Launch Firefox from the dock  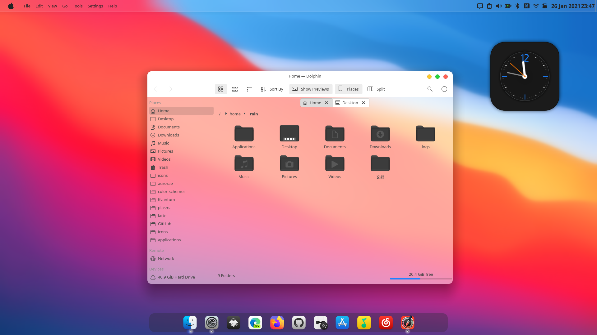click(x=277, y=323)
